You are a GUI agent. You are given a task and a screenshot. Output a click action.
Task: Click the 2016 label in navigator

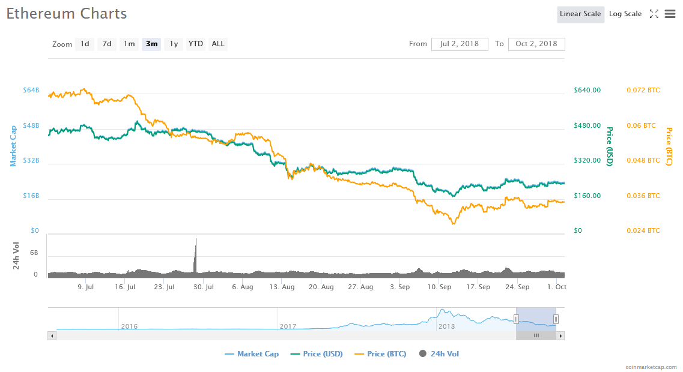[x=129, y=326]
